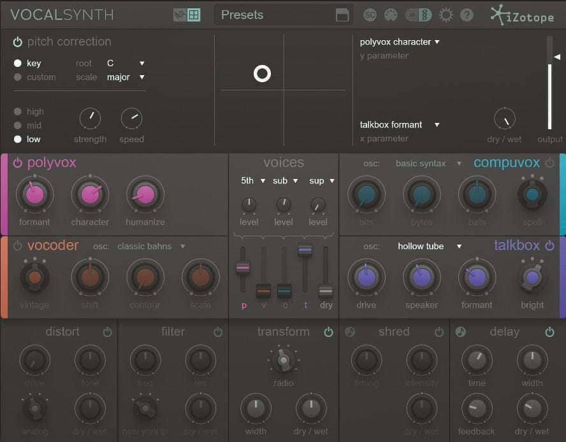Toggle the mono/stereo voice mode switch
Image resolution: width=566 pixels, height=442 pixels.
pyautogui.click(x=418, y=15)
